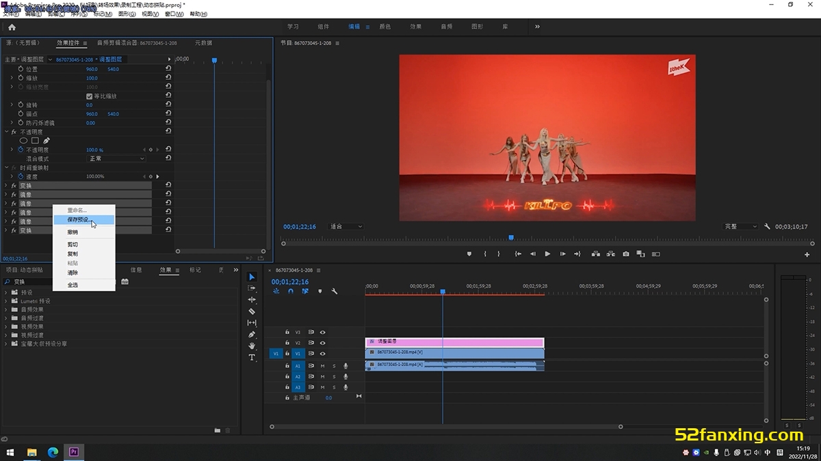This screenshot has height=461, width=821.
Task: Select the pink adjustment layer clip on V2
Action: (x=455, y=342)
